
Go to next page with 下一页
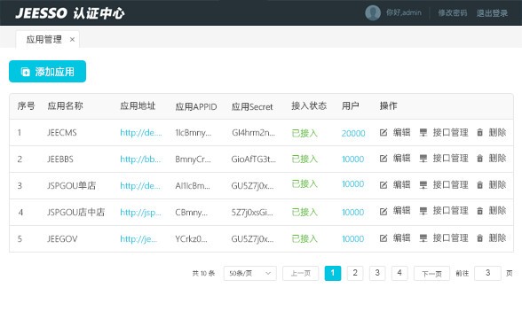point(431,274)
